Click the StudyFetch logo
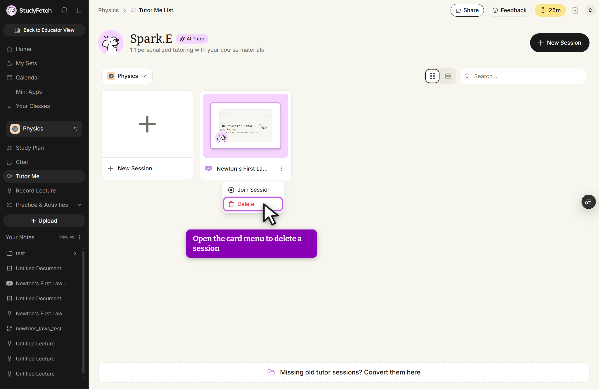599x389 pixels. [x=29, y=10]
